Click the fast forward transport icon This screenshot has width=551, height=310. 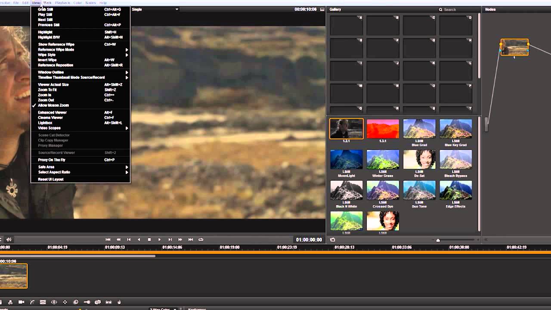tap(180, 239)
